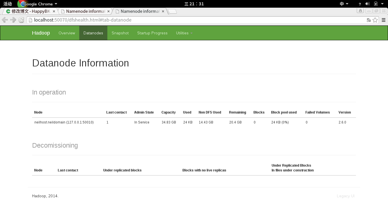Click the Hadoop, 2014. footer text
The width and height of the screenshot is (388, 218).
click(45, 196)
